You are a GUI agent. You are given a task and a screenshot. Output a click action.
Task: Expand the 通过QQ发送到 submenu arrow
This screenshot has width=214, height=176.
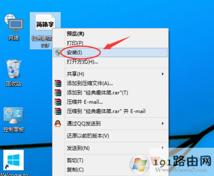click(163, 123)
